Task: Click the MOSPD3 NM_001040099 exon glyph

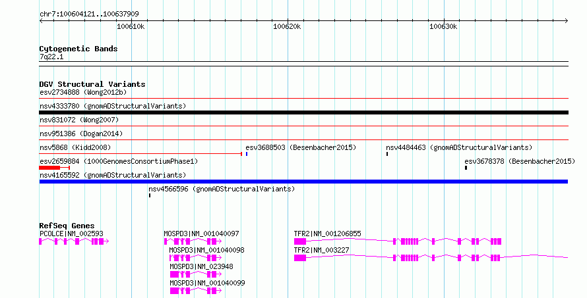Action: tap(196, 291)
